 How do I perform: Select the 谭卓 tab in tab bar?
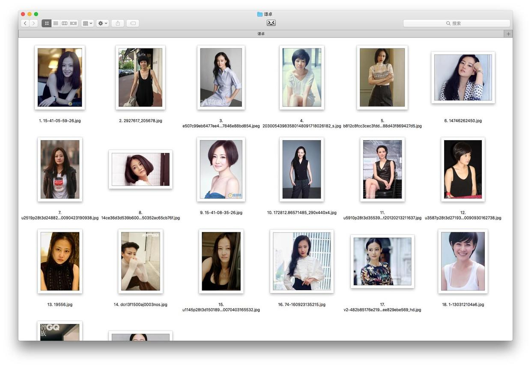tap(261, 34)
